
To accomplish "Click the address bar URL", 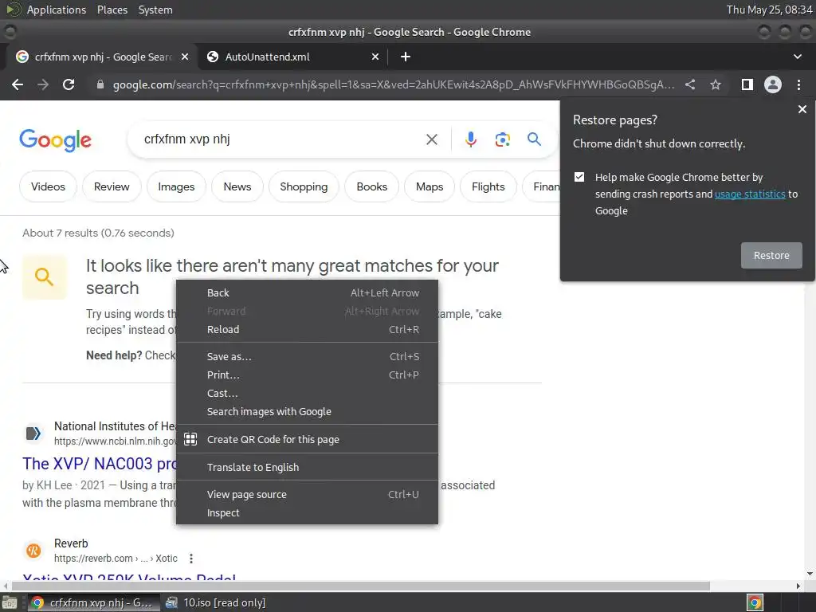I will 394,84.
